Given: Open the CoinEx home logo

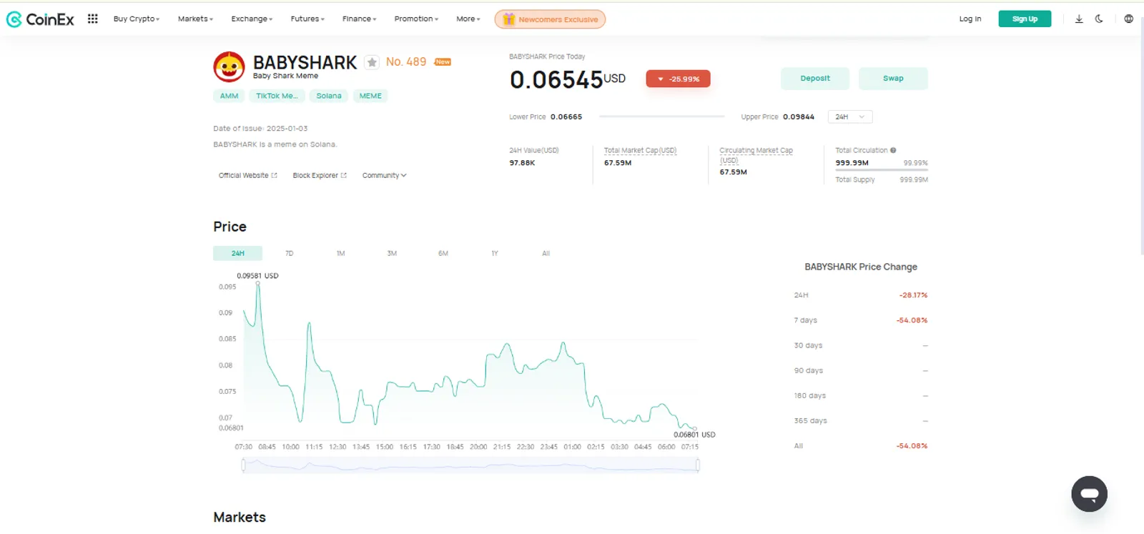Looking at the screenshot, I should point(40,19).
